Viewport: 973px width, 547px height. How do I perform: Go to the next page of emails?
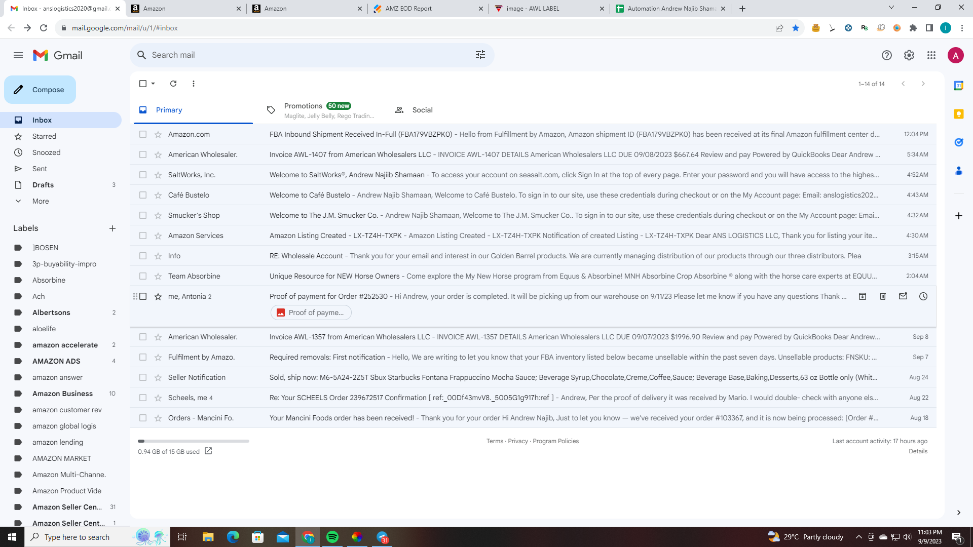[x=923, y=84]
